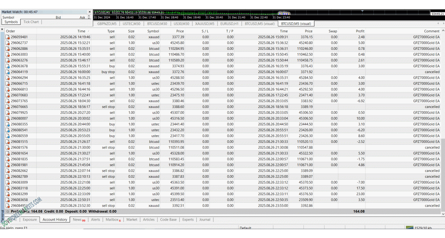Viewport: 445px width, 238px height.
Task: Click the buy order icon for 296063678
Action: (x=8, y=66)
